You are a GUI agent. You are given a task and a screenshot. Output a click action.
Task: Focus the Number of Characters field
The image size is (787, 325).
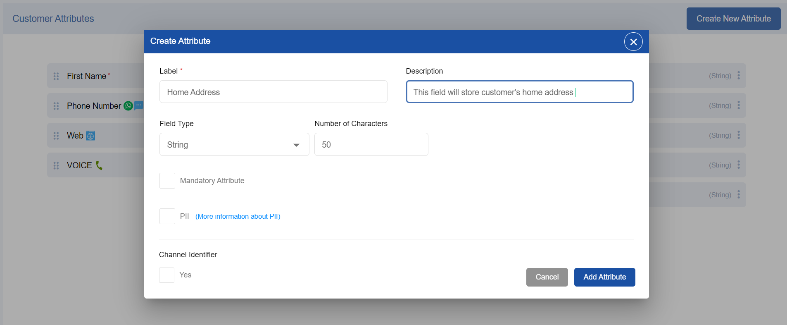(x=371, y=144)
